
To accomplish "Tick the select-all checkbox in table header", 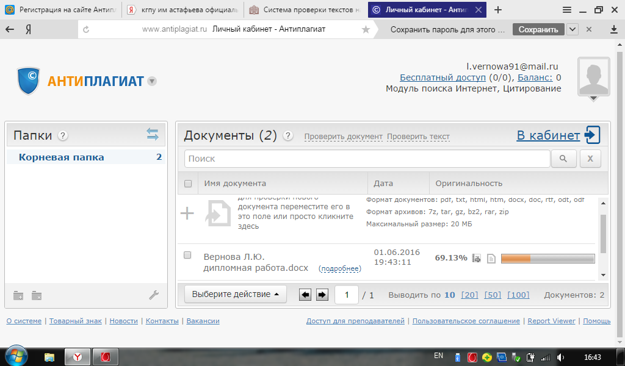I will (188, 184).
